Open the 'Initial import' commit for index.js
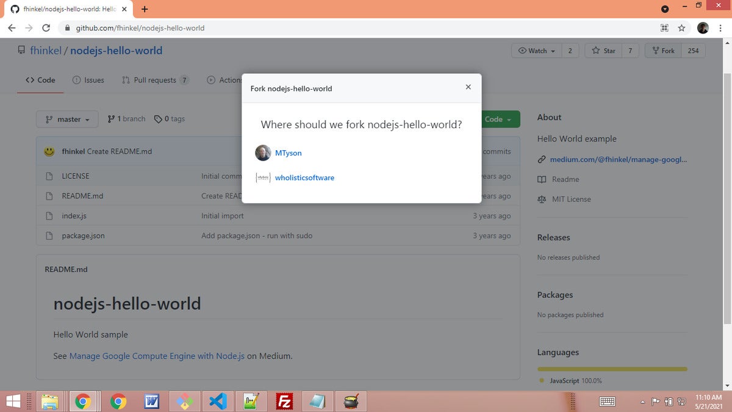732x412 pixels. (x=223, y=216)
